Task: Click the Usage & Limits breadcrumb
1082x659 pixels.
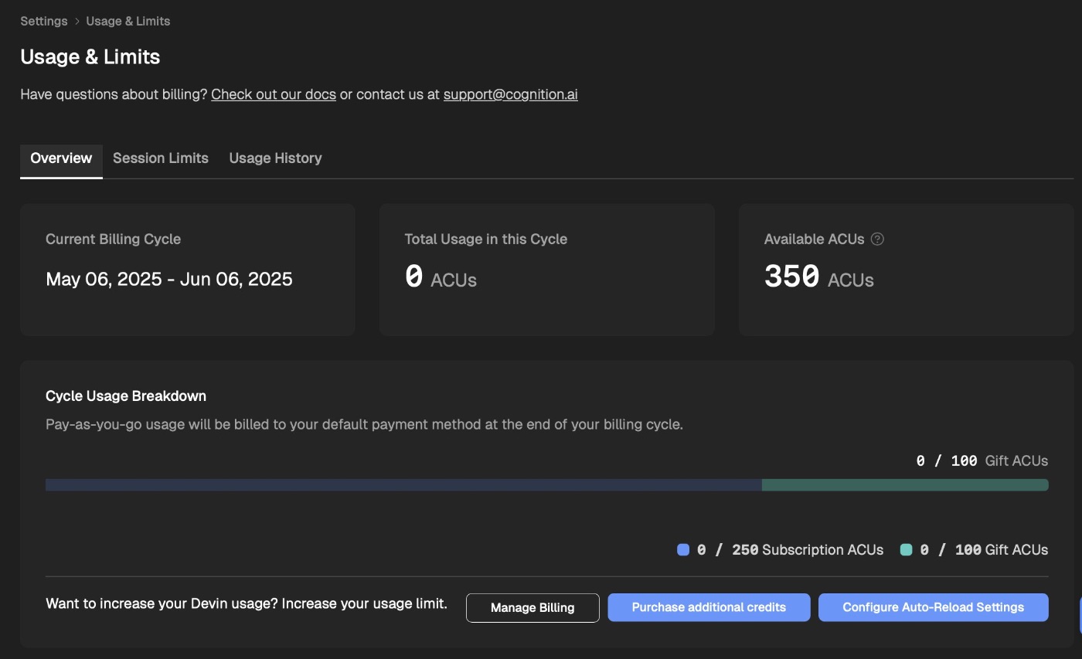Action: (x=128, y=21)
